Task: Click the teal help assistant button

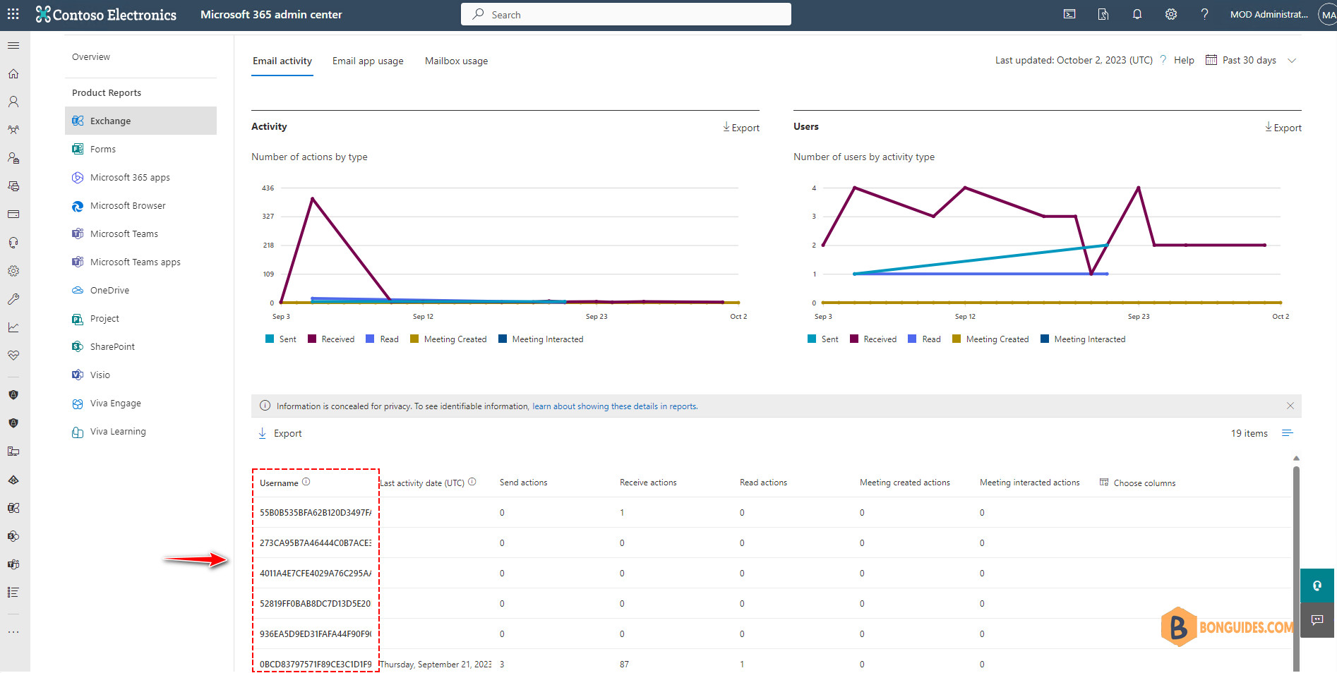Action: click(x=1317, y=586)
